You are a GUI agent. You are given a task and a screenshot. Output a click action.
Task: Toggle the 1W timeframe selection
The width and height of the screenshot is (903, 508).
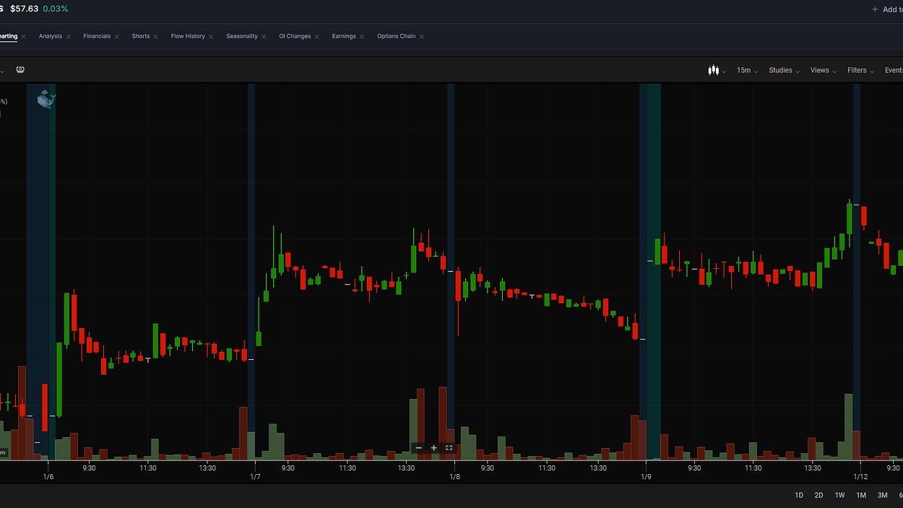pyautogui.click(x=839, y=495)
